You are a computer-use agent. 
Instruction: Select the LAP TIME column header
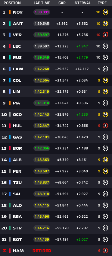(x=42, y=3)
